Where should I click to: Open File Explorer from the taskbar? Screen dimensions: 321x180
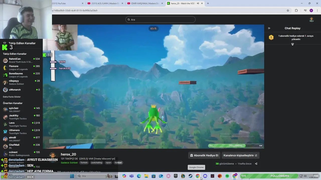coord(146,176)
